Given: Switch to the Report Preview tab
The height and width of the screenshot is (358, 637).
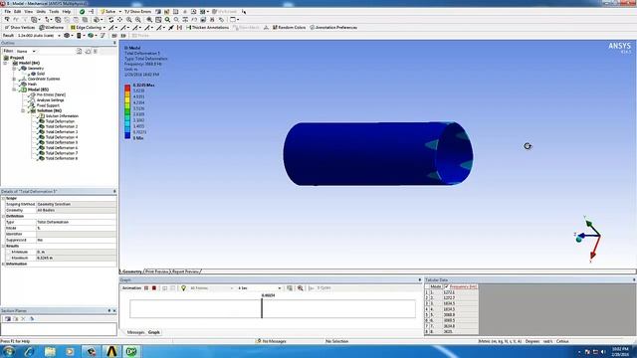Looking at the screenshot, I should [185, 271].
